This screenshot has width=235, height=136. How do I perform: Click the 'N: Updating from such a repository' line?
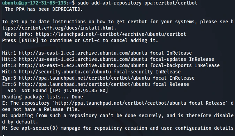[x=117, y=116]
